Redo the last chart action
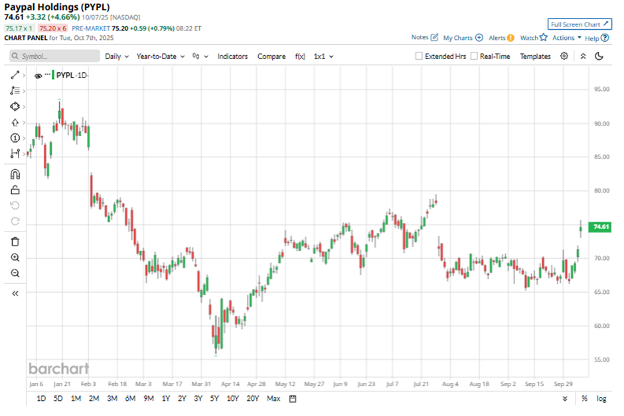This screenshot has height=416, width=624. (x=15, y=221)
